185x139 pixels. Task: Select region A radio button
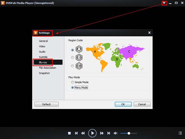73,50
